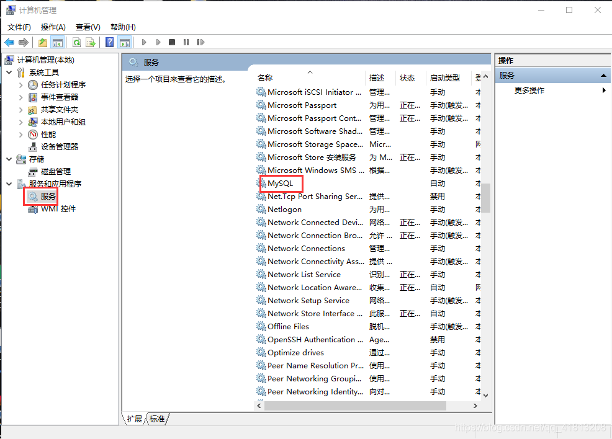Image resolution: width=612 pixels, height=439 pixels.
Task: Click the Restart Service icon
Action: [200, 42]
